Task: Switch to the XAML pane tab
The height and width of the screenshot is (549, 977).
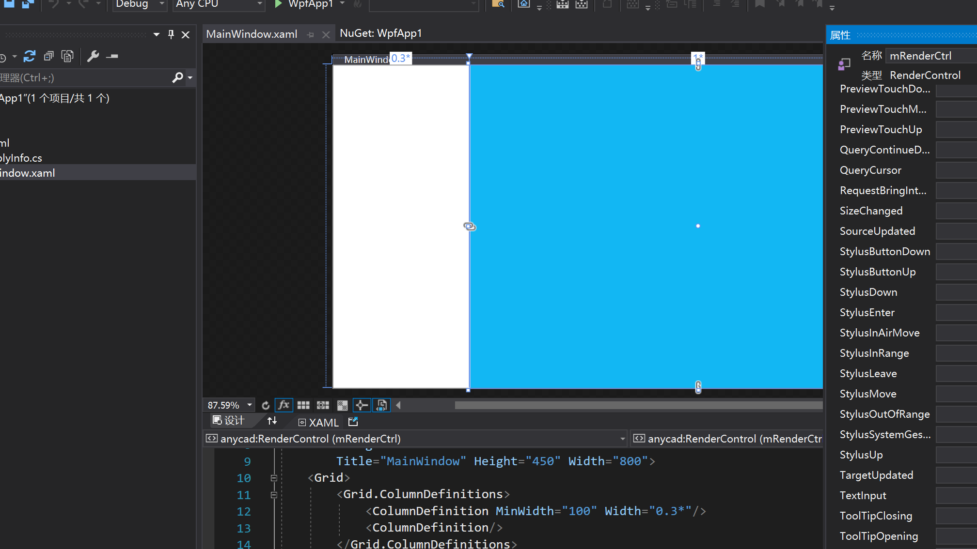Action: pyautogui.click(x=318, y=422)
